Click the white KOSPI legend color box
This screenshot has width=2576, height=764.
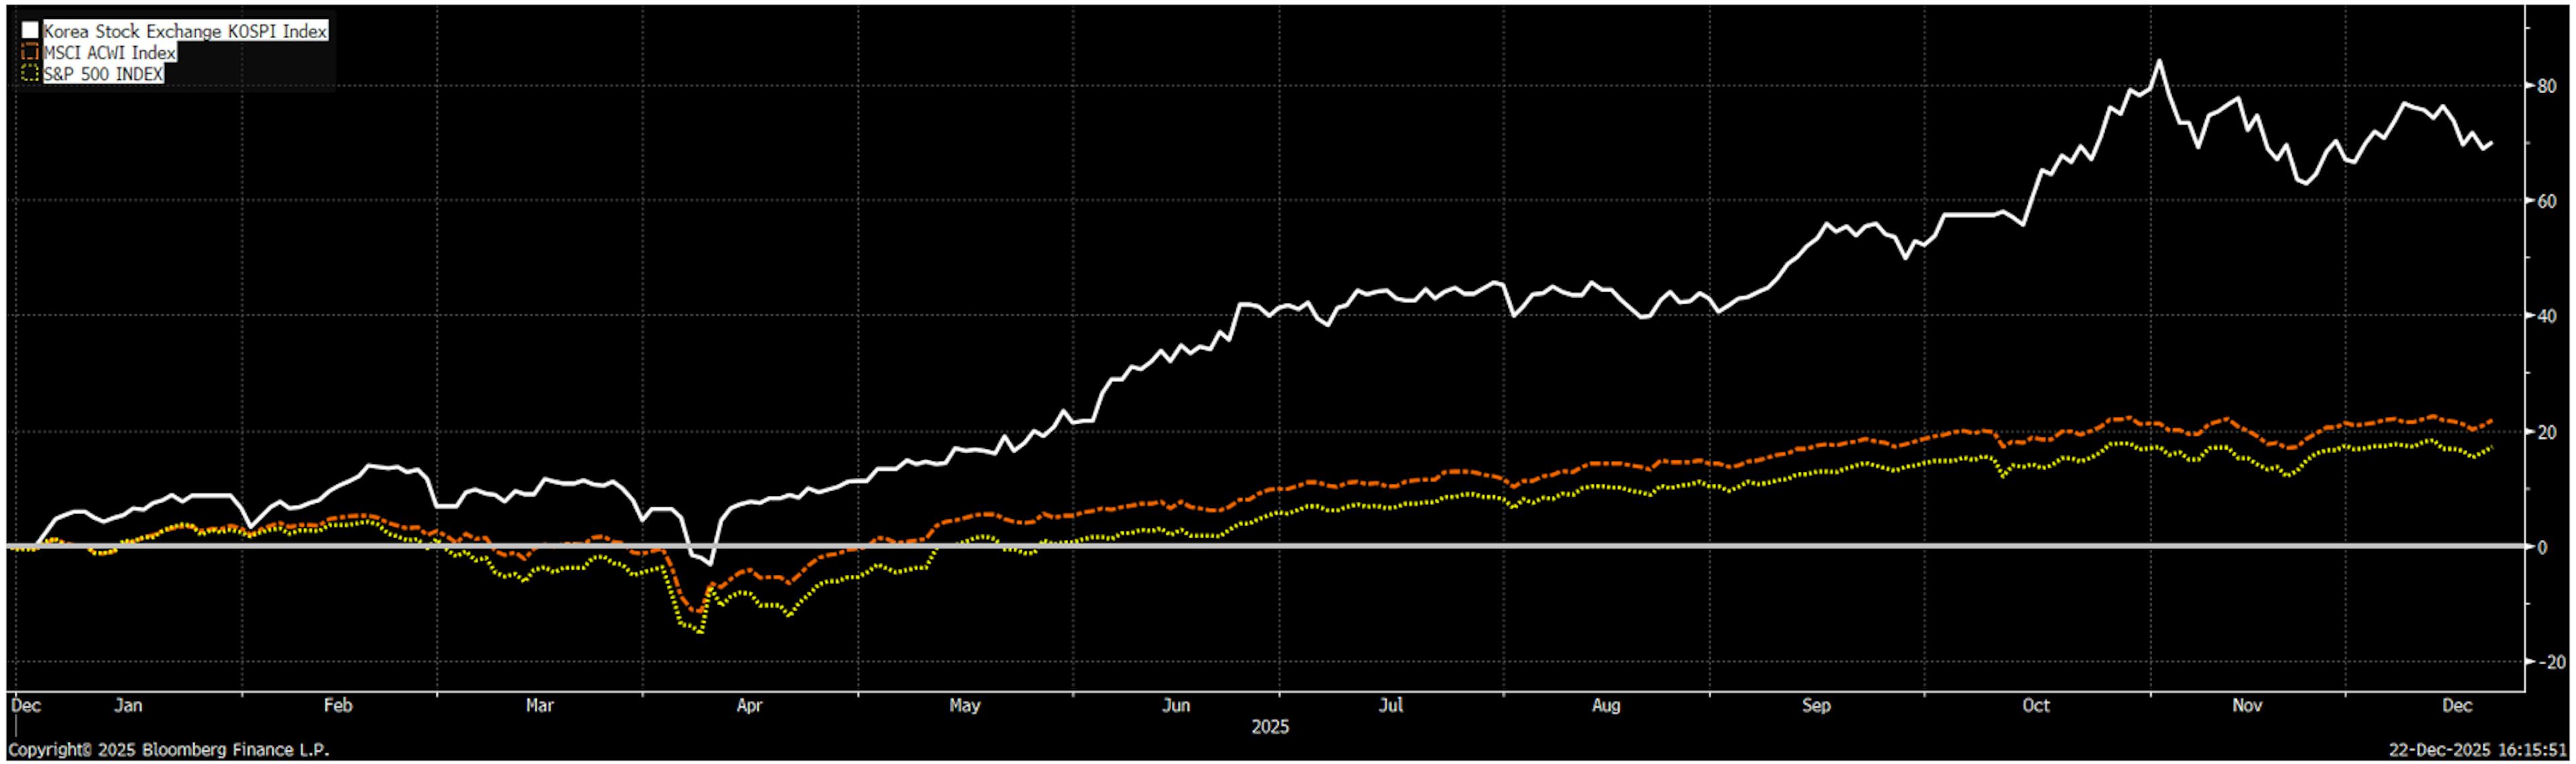click(30, 31)
